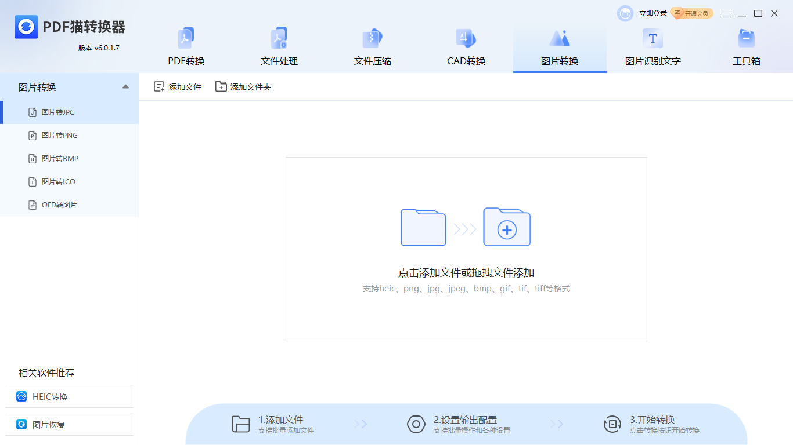Select the PDF转换 tab icon

[186, 38]
